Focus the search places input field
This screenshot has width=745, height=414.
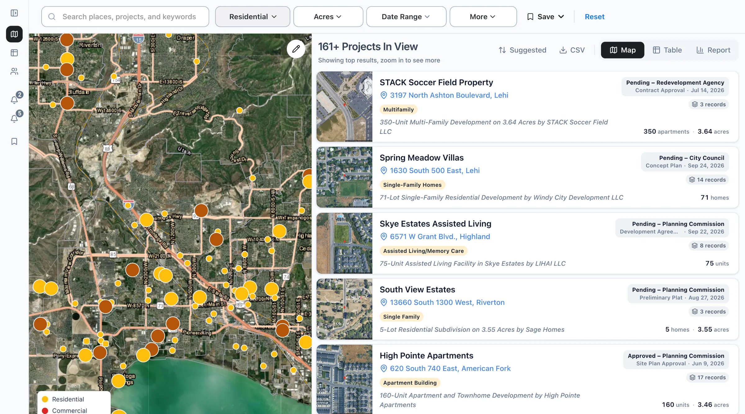click(x=125, y=17)
